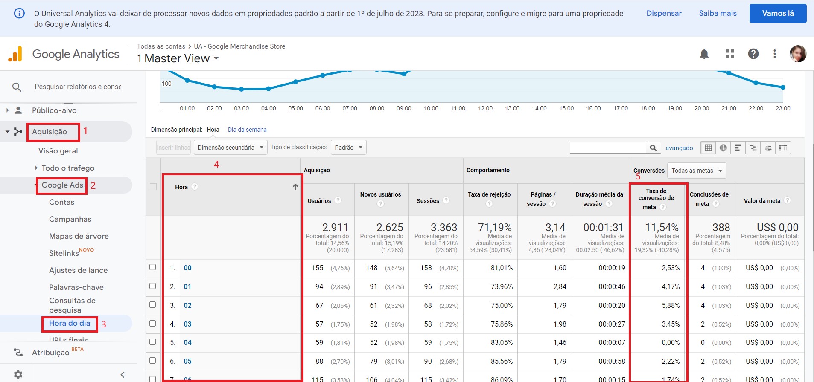Click the Inserir linhas button
This screenshot has height=382, width=814.
coord(173,148)
